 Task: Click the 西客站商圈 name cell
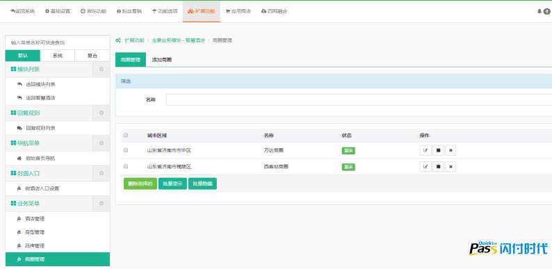tap(276, 167)
